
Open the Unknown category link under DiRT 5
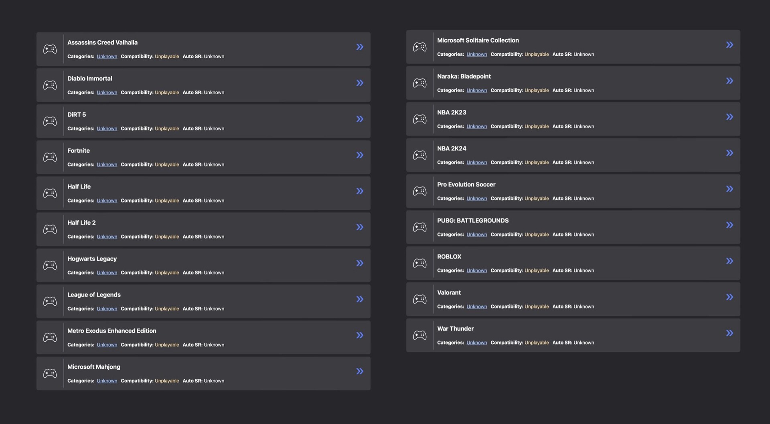107,129
